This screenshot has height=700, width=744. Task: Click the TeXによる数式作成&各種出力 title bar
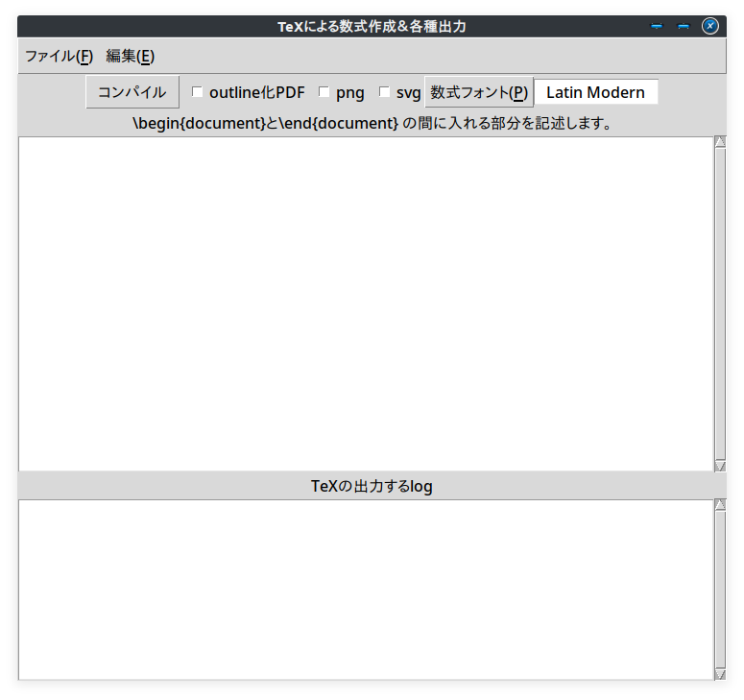click(372, 26)
